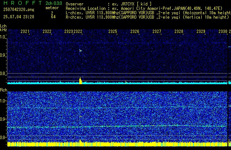Click the file name 2507042320.png
The image size is (231, 150).
[19, 10]
